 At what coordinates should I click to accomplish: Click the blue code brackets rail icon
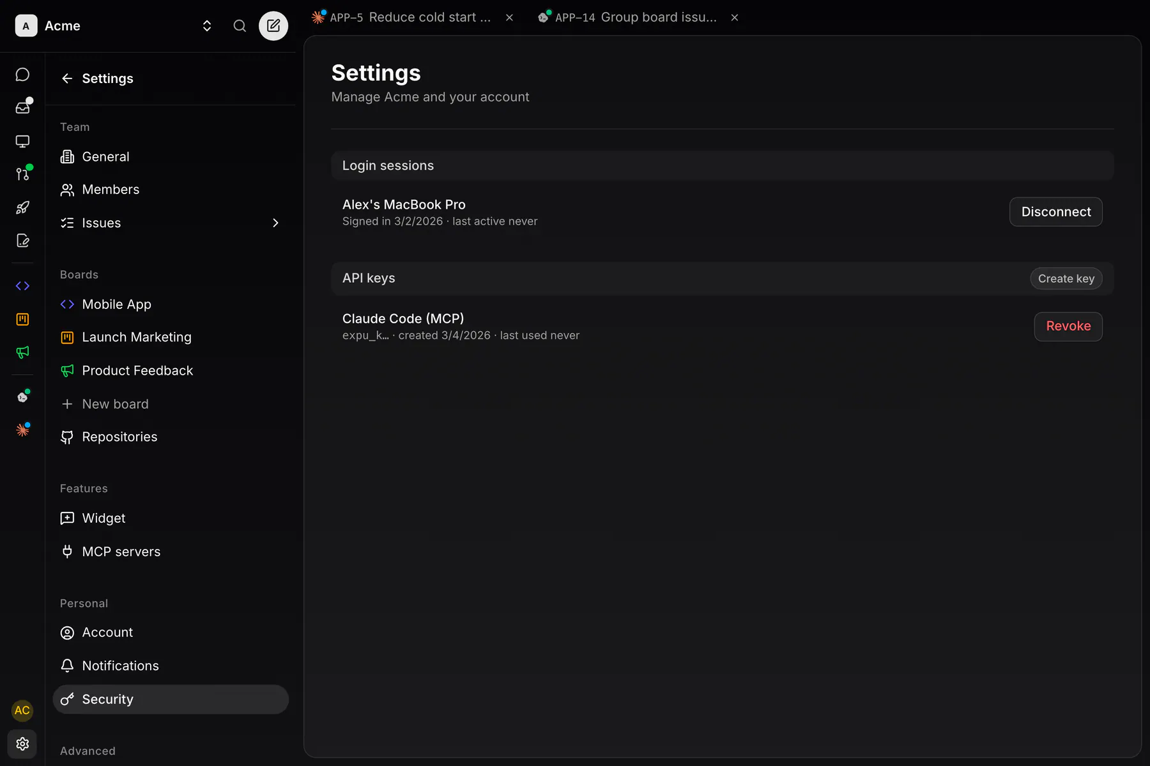(x=22, y=286)
